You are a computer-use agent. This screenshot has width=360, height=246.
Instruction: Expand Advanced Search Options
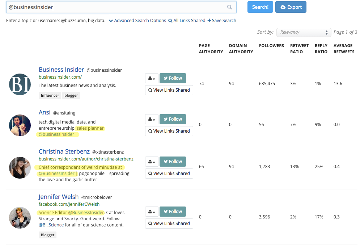pos(137,21)
